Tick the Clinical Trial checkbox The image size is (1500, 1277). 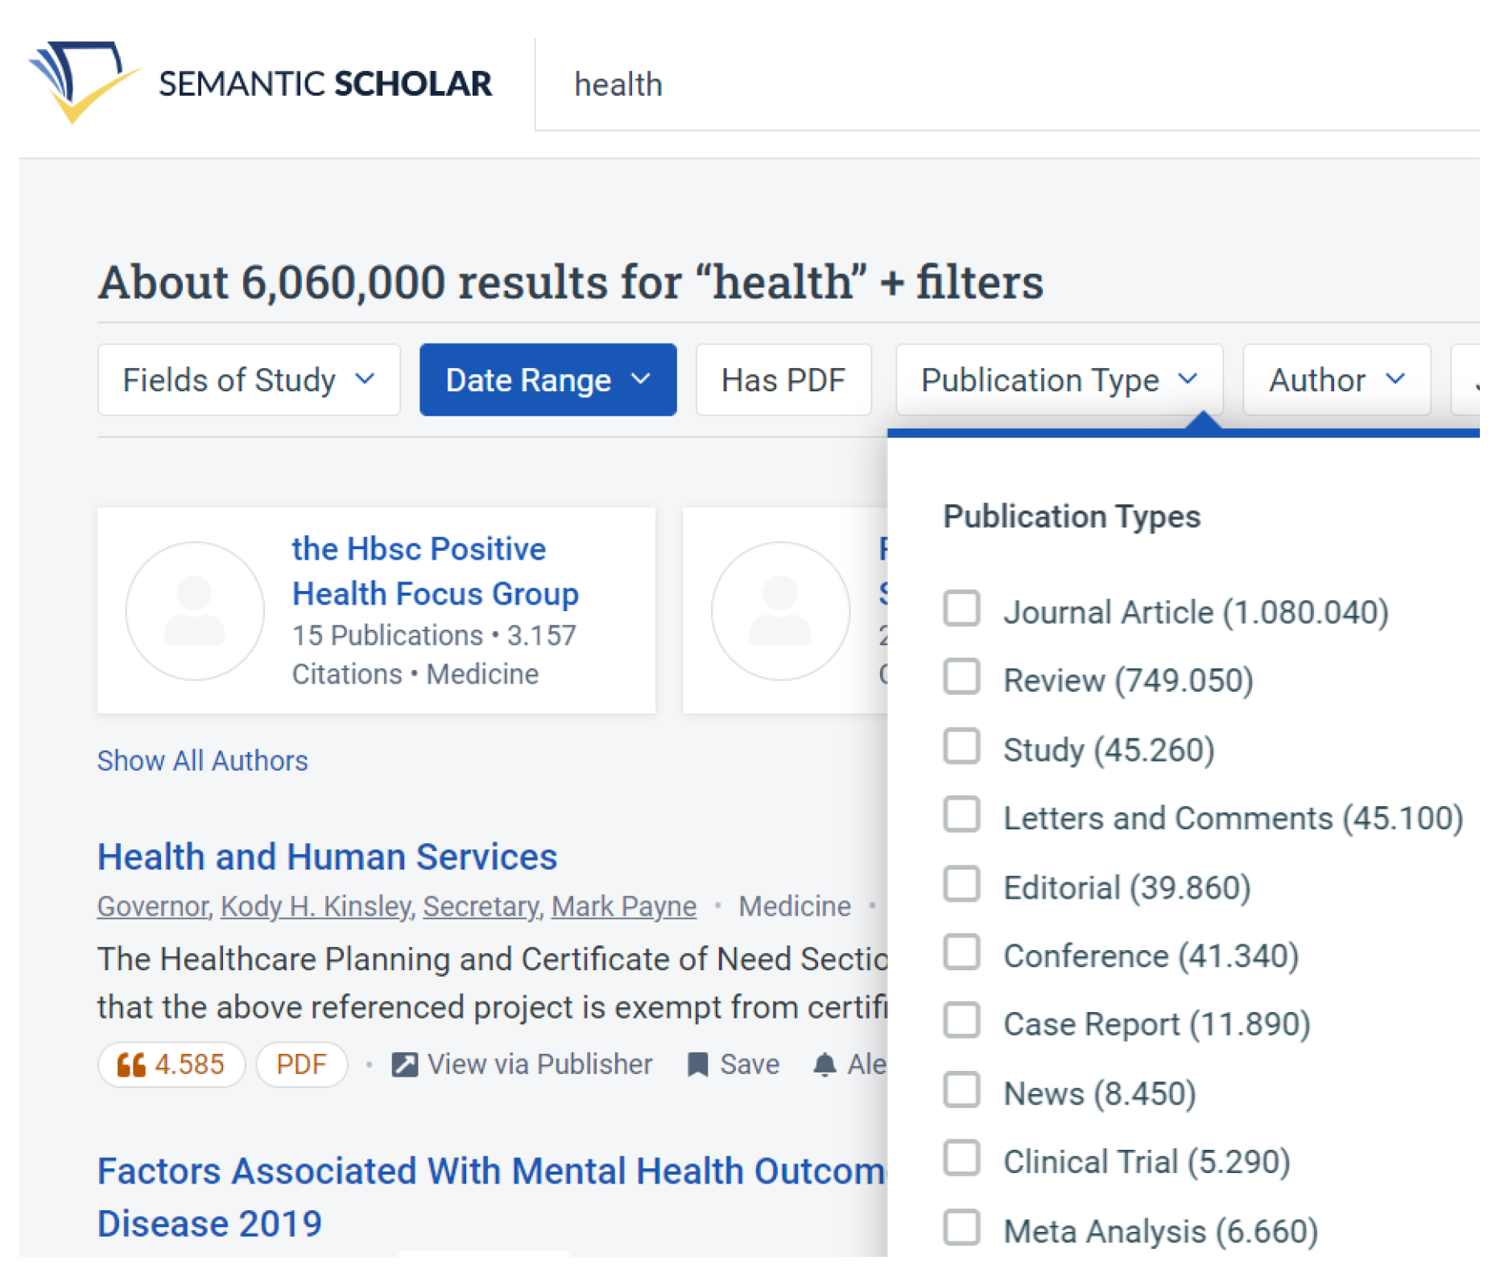point(961,1159)
